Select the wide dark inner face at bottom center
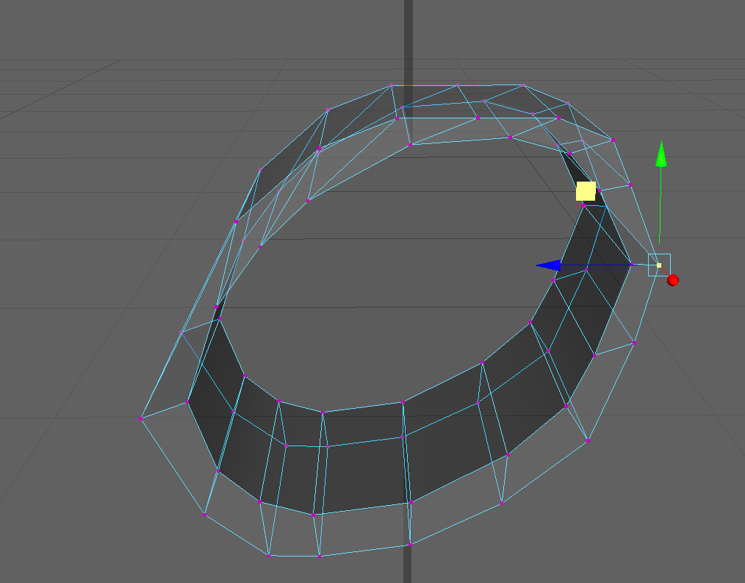This screenshot has width=745, height=583. [364, 474]
